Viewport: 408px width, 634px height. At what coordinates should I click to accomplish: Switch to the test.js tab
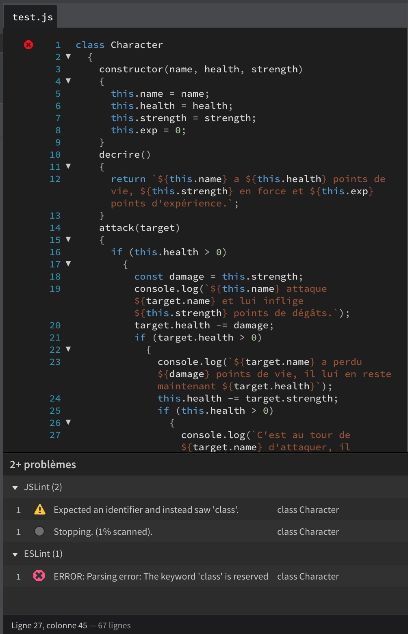pyautogui.click(x=30, y=17)
